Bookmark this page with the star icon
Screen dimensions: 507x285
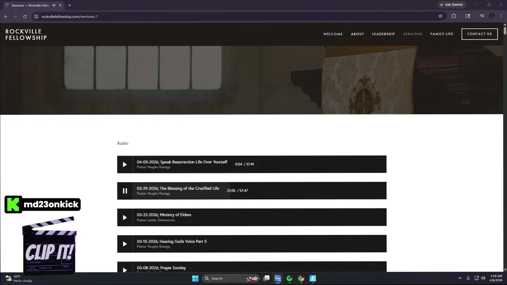440,16
